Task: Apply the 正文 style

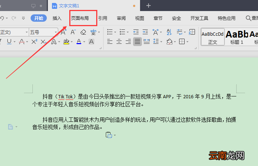Action: (x=213, y=37)
